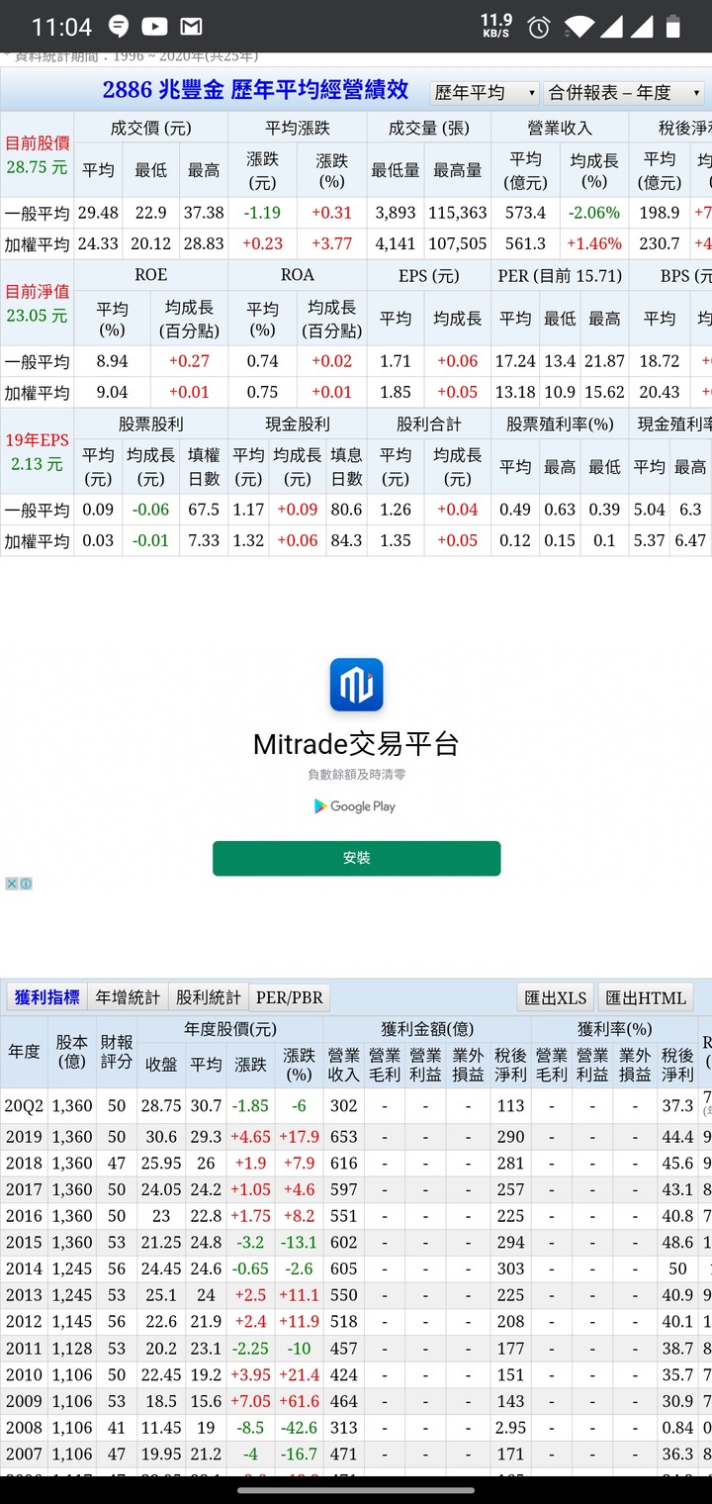Screen dimensions: 712x1504
Task: Tap the YouTube notification icon in status bar
Action: 154,27
